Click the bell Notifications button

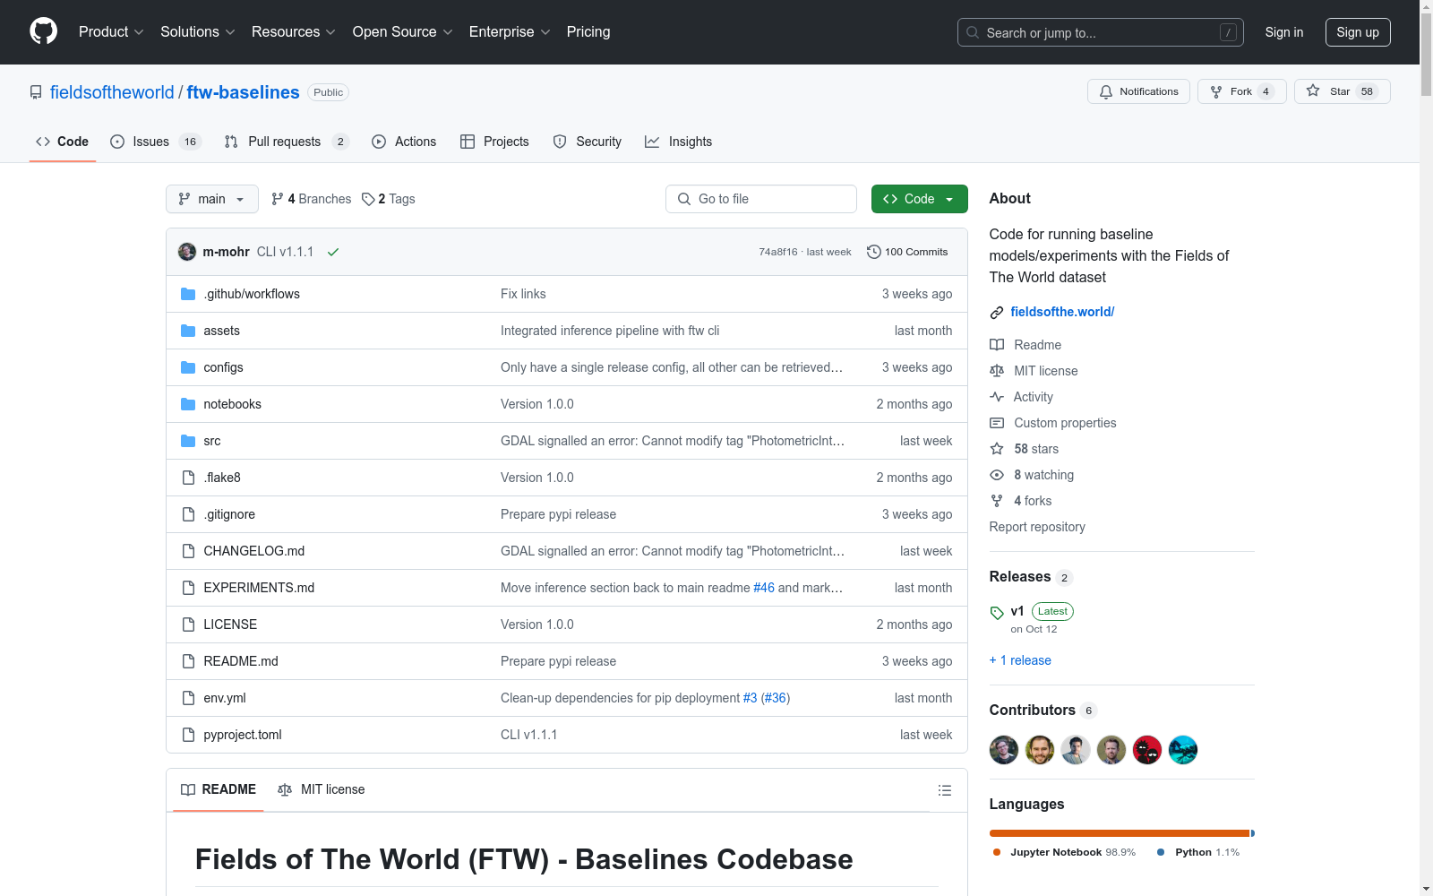click(1138, 91)
